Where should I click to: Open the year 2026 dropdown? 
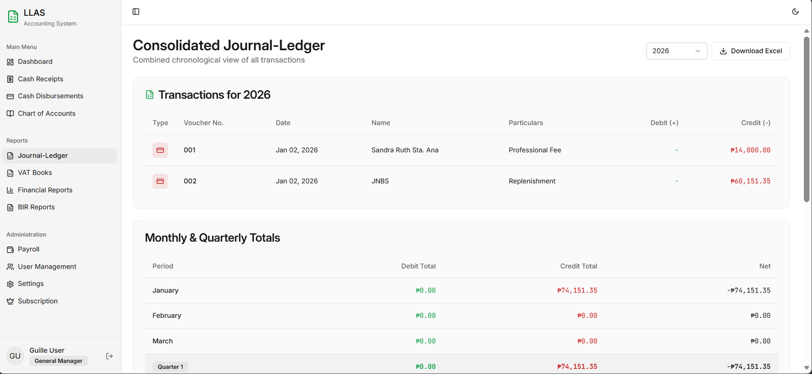pos(676,51)
